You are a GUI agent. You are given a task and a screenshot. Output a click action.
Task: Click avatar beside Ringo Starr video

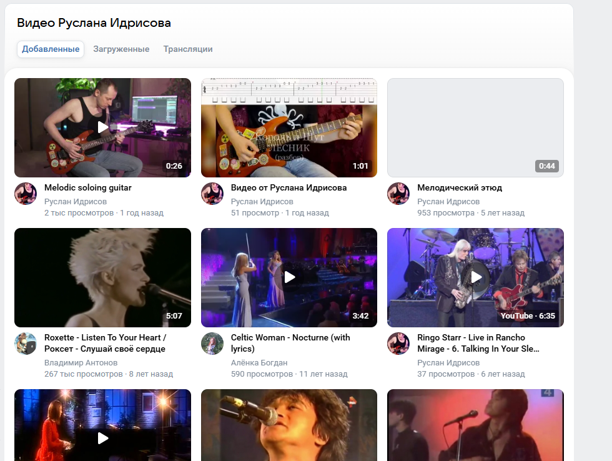click(398, 344)
